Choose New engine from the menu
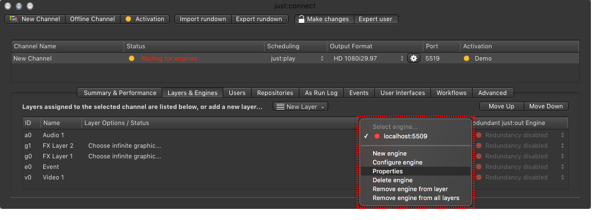Screen dimensions: 602x220 416,153
